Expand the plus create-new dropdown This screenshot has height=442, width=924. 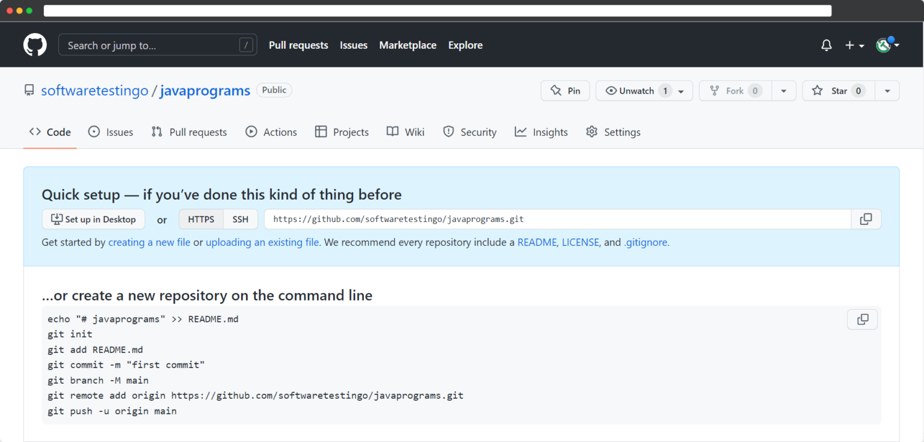coord(854,45)
